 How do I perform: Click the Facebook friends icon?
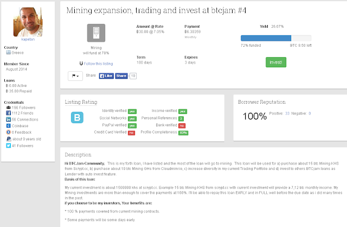[9, 113]
